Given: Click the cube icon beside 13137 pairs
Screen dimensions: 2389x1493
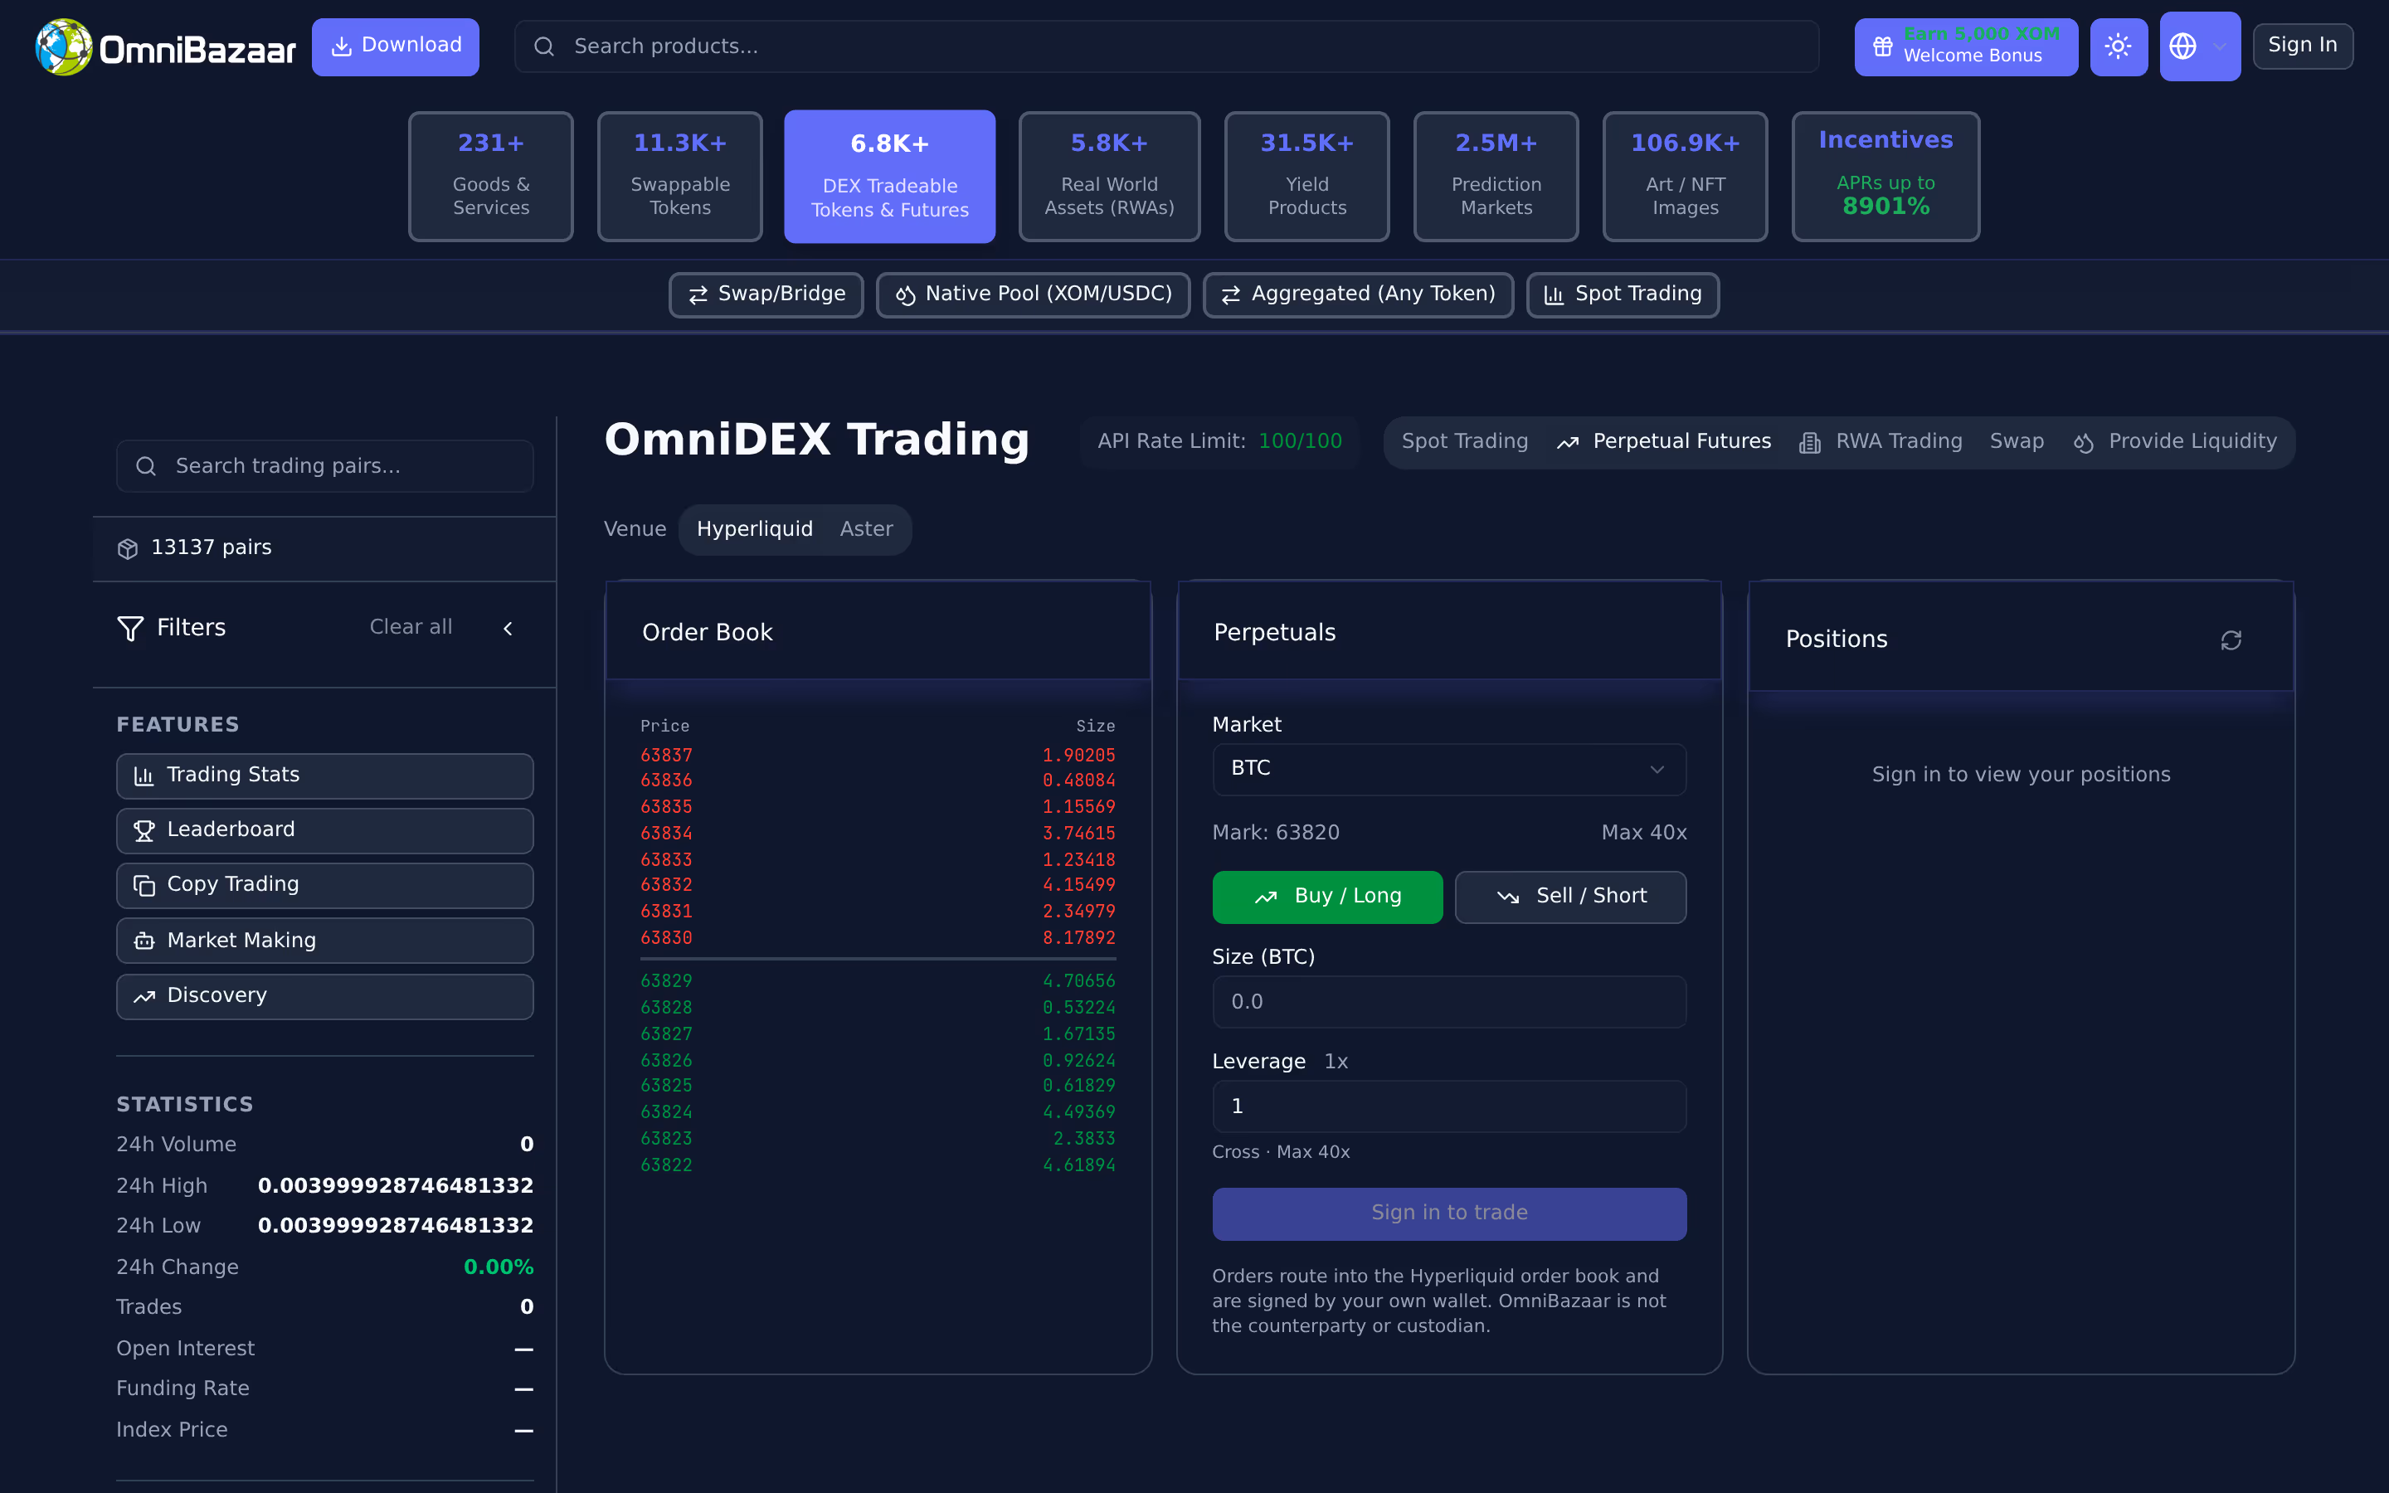Looking at the screenshot, I should point(128,549).
